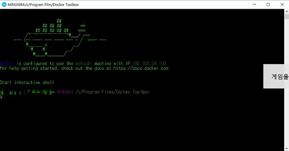The height and width of the screenshot is (151, 289).
Task: Minimize the MINGW64 terminal window
Action: pyautogui.click(x=254, y=4)
